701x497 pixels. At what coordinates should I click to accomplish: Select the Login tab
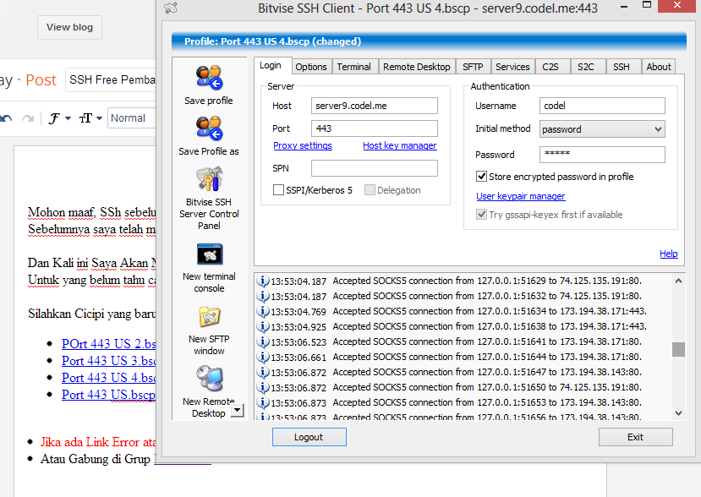pyautogui.click(x=271, y=65)
